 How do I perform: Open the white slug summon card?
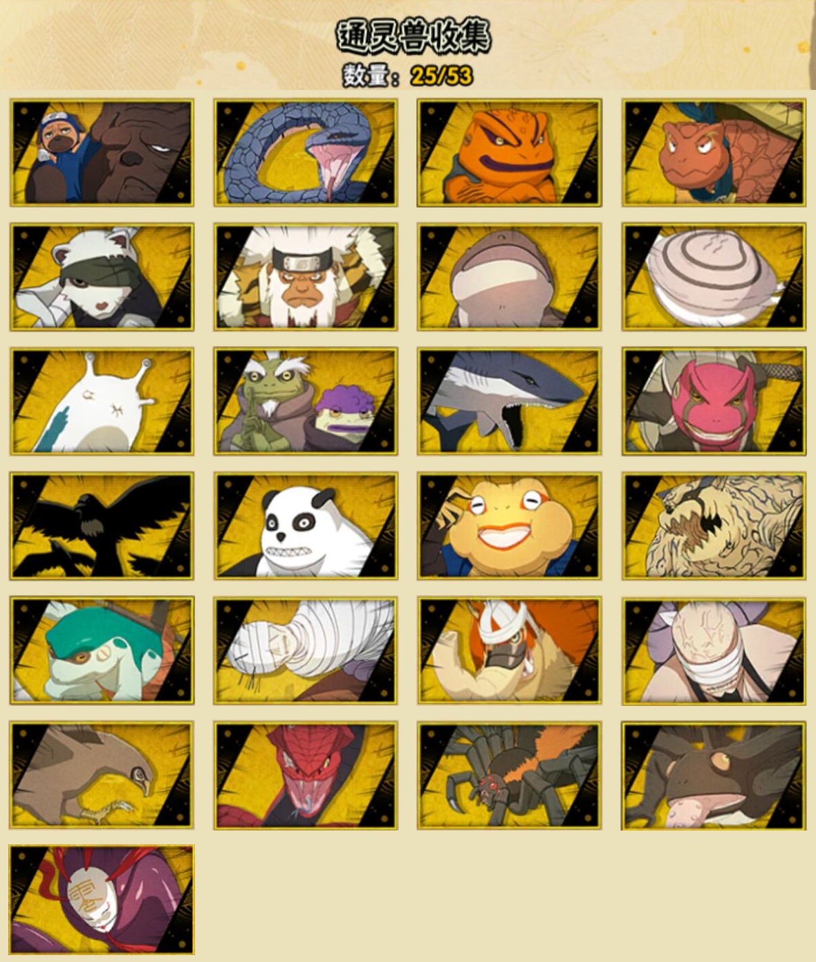pyautogui.click(x=102, y=401)
